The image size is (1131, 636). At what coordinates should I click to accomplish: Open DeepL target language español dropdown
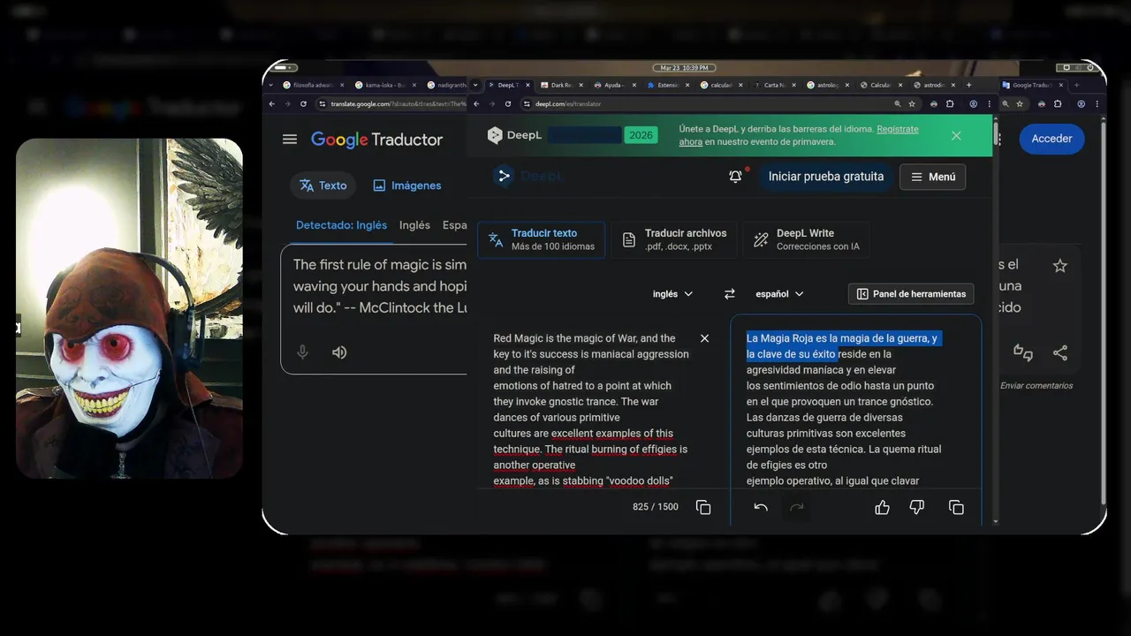click(x=779, y=294)
